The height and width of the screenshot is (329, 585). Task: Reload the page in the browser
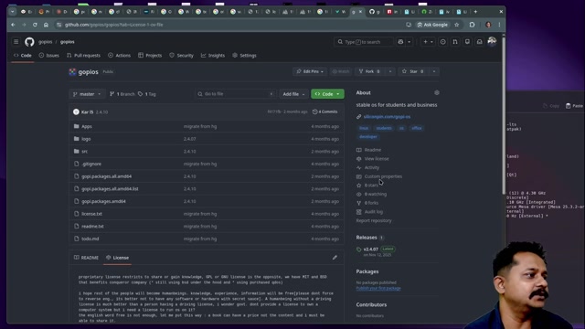(35, 25)
